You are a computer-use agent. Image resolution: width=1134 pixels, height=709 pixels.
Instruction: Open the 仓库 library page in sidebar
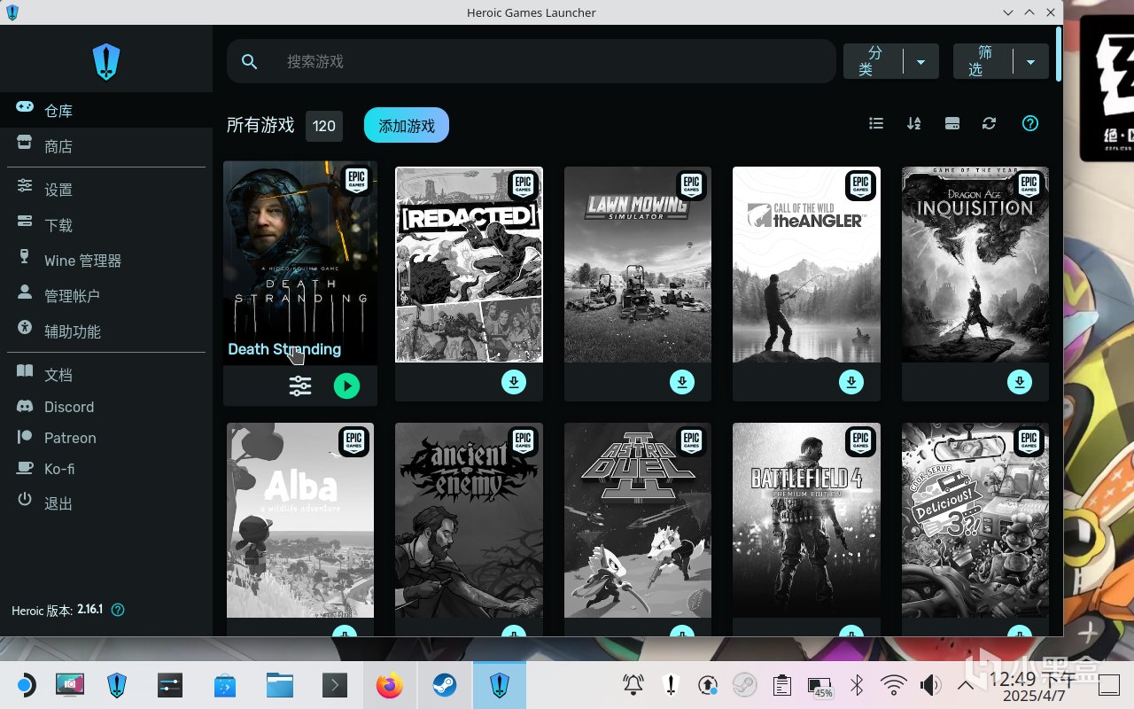click(x=106, y=111)
